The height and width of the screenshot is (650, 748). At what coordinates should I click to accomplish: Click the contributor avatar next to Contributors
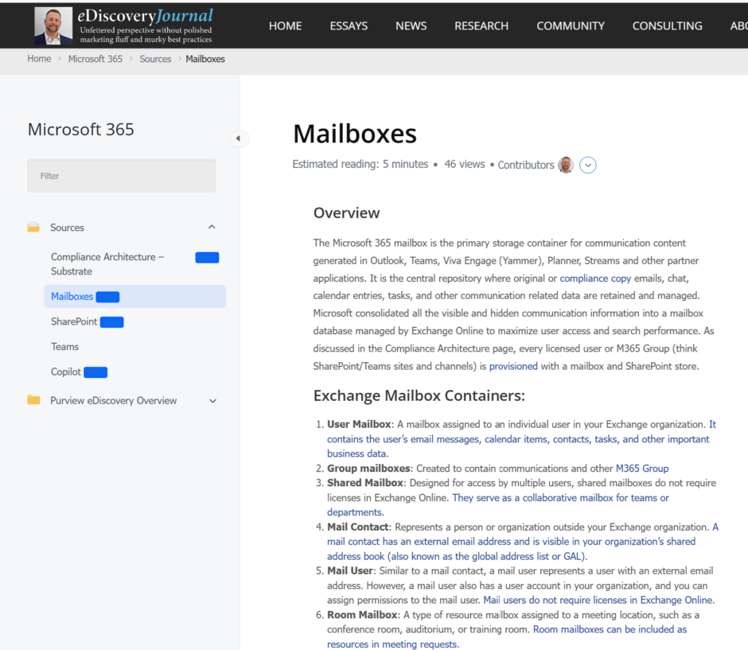pyautogui.click(x=566, y=165)
